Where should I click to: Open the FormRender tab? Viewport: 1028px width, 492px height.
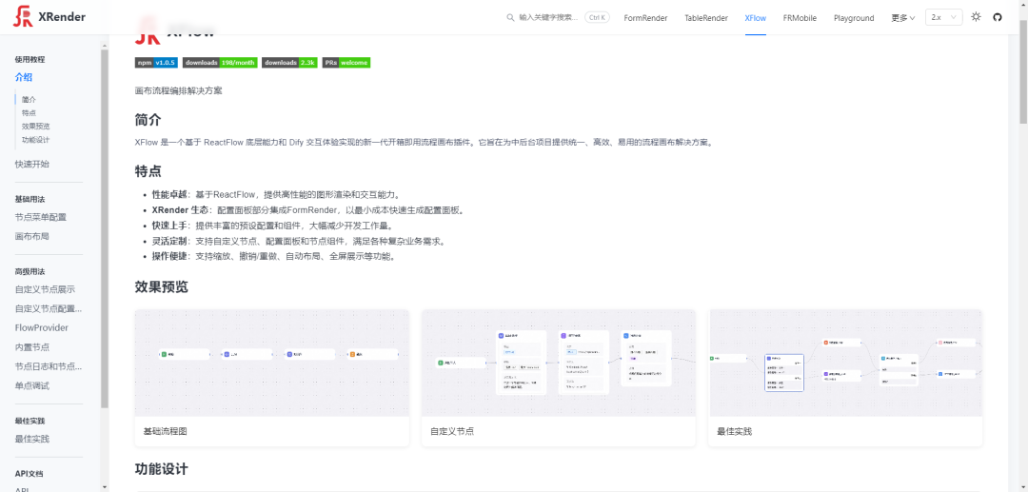click(645, 18)
